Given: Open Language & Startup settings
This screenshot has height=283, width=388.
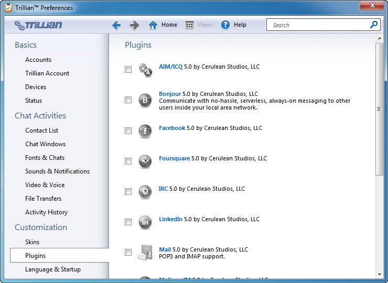Looking at the screenshot, I should pyautogui.click(x=53, y=269).
